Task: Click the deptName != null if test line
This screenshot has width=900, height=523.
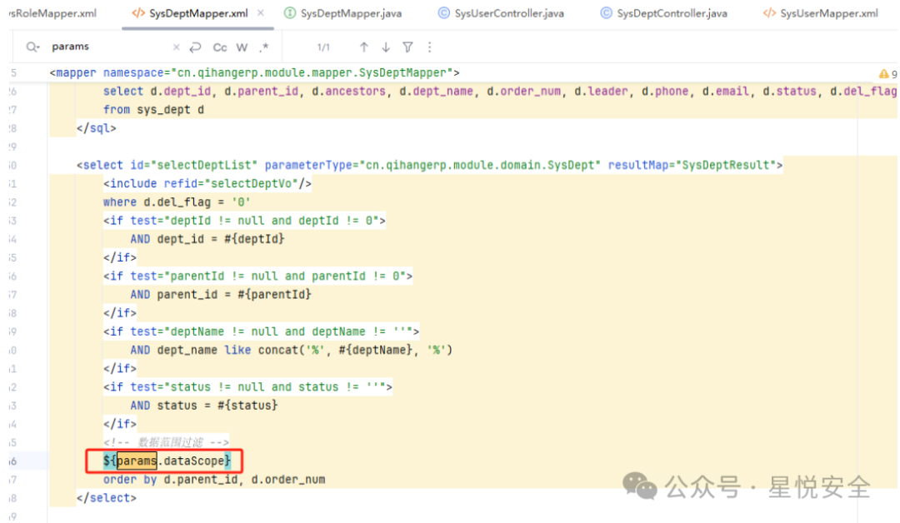Action: tap(261, 331)
